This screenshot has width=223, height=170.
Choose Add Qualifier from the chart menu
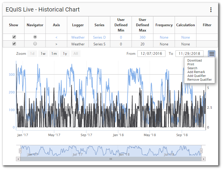[196, 76]
